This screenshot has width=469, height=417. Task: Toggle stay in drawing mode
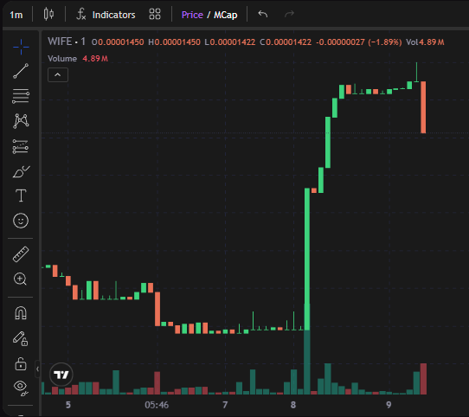(21, 338)
